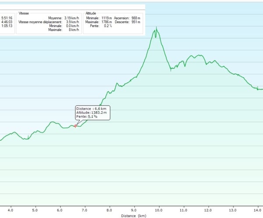Click the 3.9 km/h moving speed value
This screenshot has height=218, width=263.
pos(72,22)
